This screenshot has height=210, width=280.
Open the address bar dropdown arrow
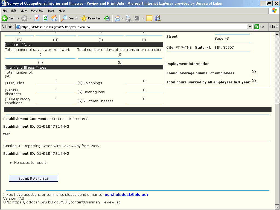coord(249,27)
